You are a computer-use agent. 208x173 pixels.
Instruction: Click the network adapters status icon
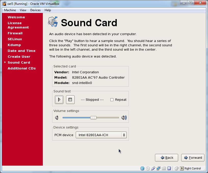pyautogui.click(x=158, y=168)
